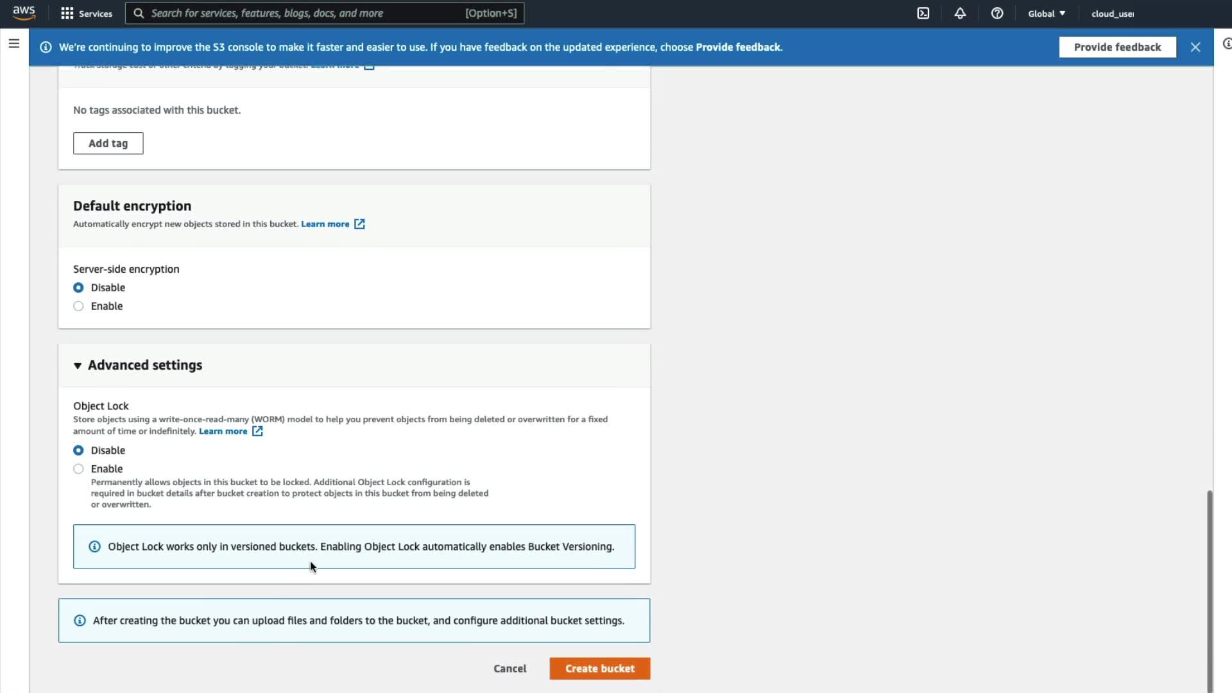This screenshot has width=1232, height=693.
Task: Click Cancel to abort bucket creation
Action: pos(509,669)
